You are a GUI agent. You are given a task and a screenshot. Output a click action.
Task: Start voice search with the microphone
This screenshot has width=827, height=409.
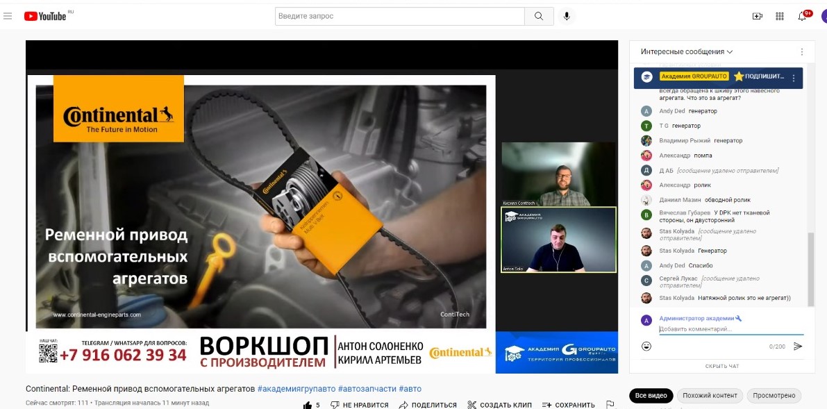point(567,17)
